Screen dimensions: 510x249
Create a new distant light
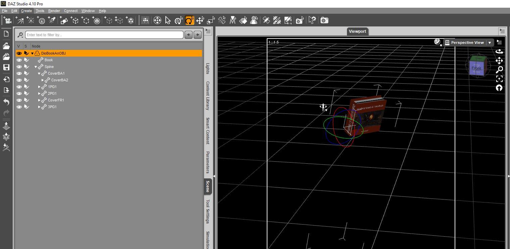(x=19, y=20)
